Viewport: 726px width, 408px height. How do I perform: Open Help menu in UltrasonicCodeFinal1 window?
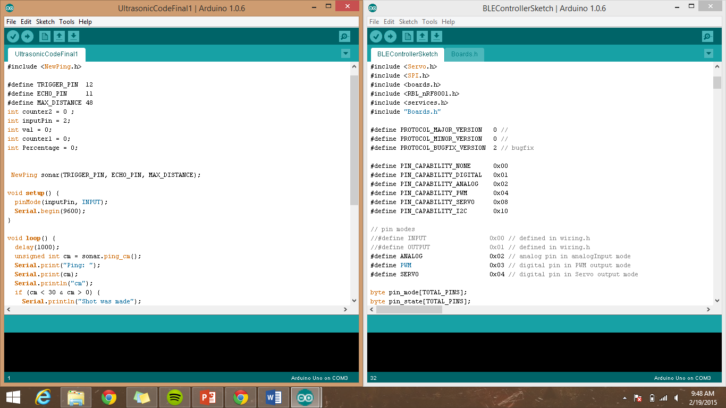85,22
